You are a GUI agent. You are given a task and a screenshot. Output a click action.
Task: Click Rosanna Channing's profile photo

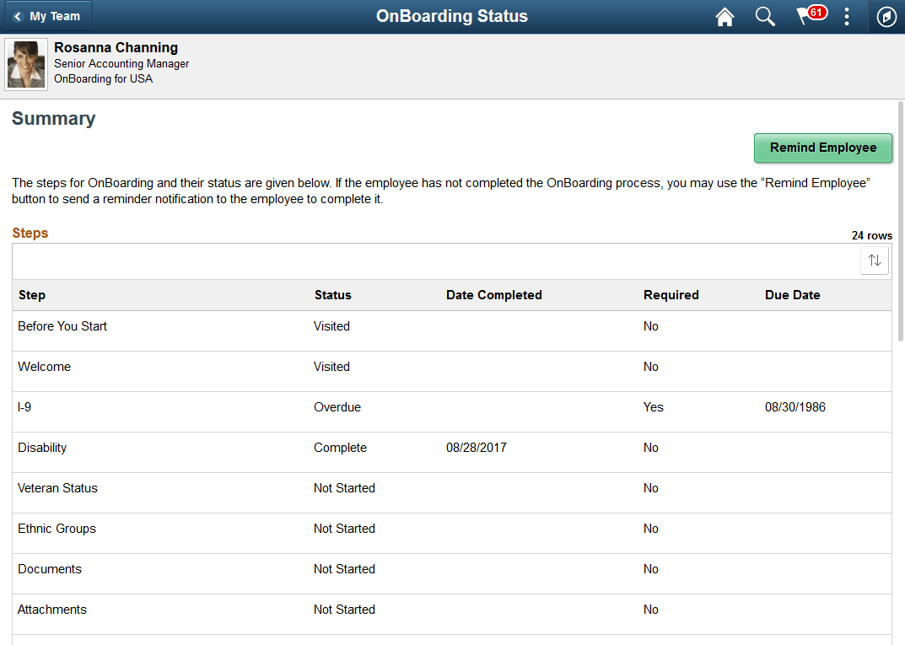coord(25,64)
